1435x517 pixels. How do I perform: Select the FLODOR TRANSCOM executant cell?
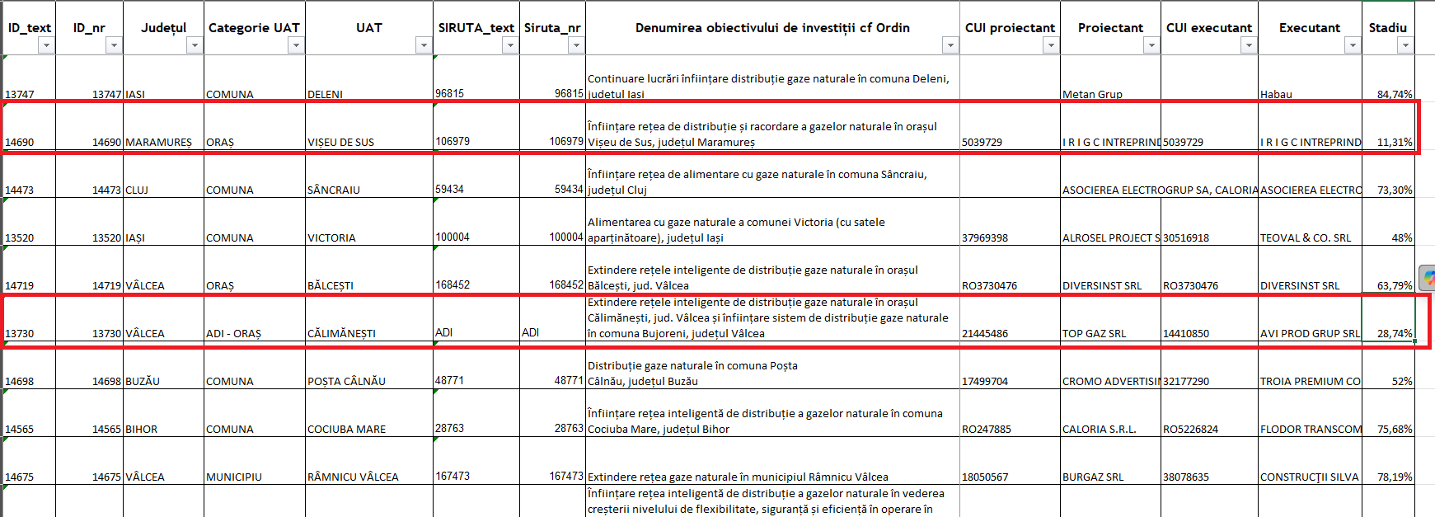pos(1310,413)
